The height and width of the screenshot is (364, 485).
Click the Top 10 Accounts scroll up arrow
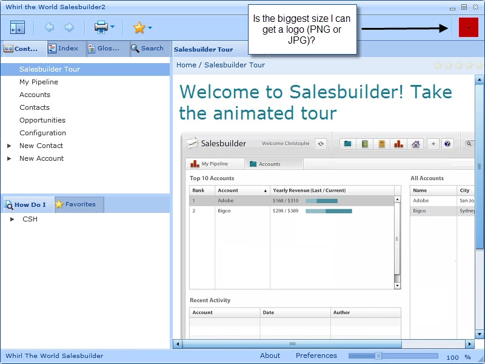pos(398,200)
